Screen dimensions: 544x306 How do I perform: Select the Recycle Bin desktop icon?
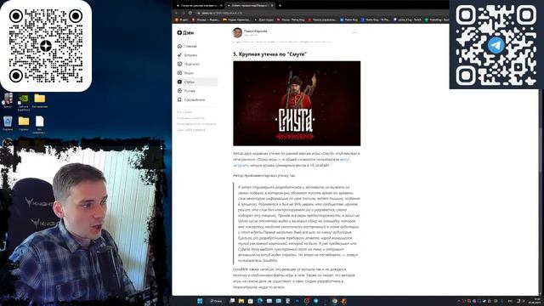(x=8, y=123)
